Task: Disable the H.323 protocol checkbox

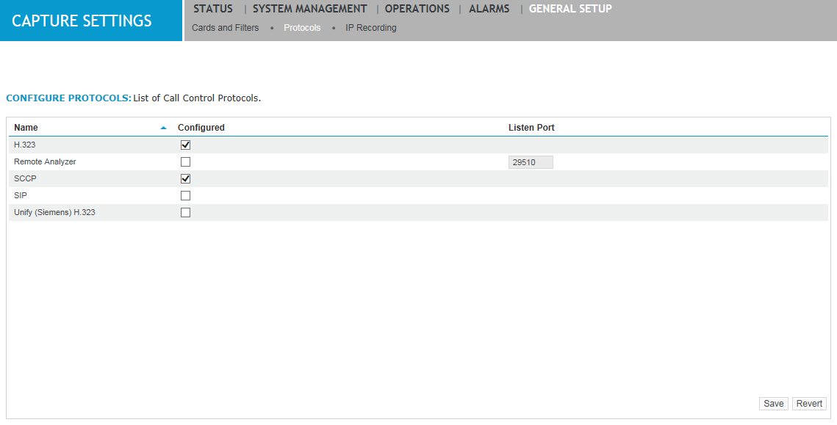Action: 185,145
